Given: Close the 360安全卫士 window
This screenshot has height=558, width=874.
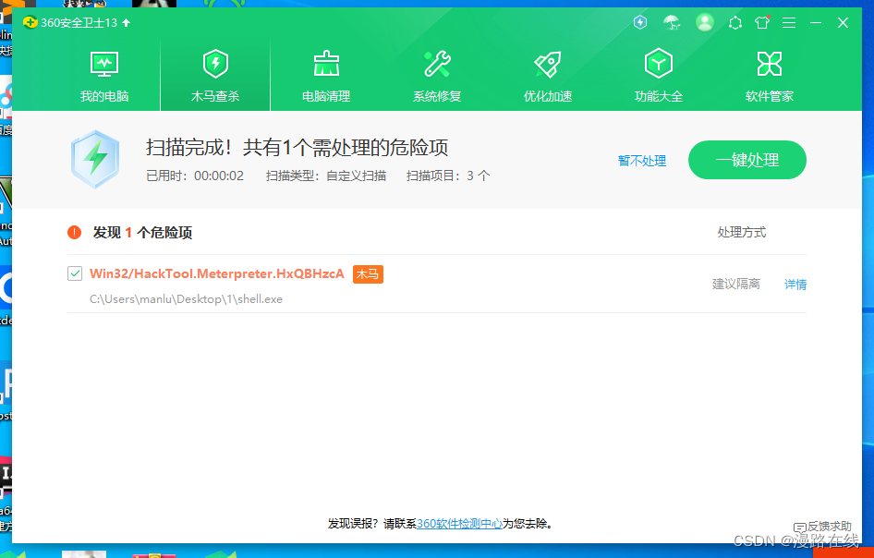Looking at the screenshot, I should pos(843,22).
